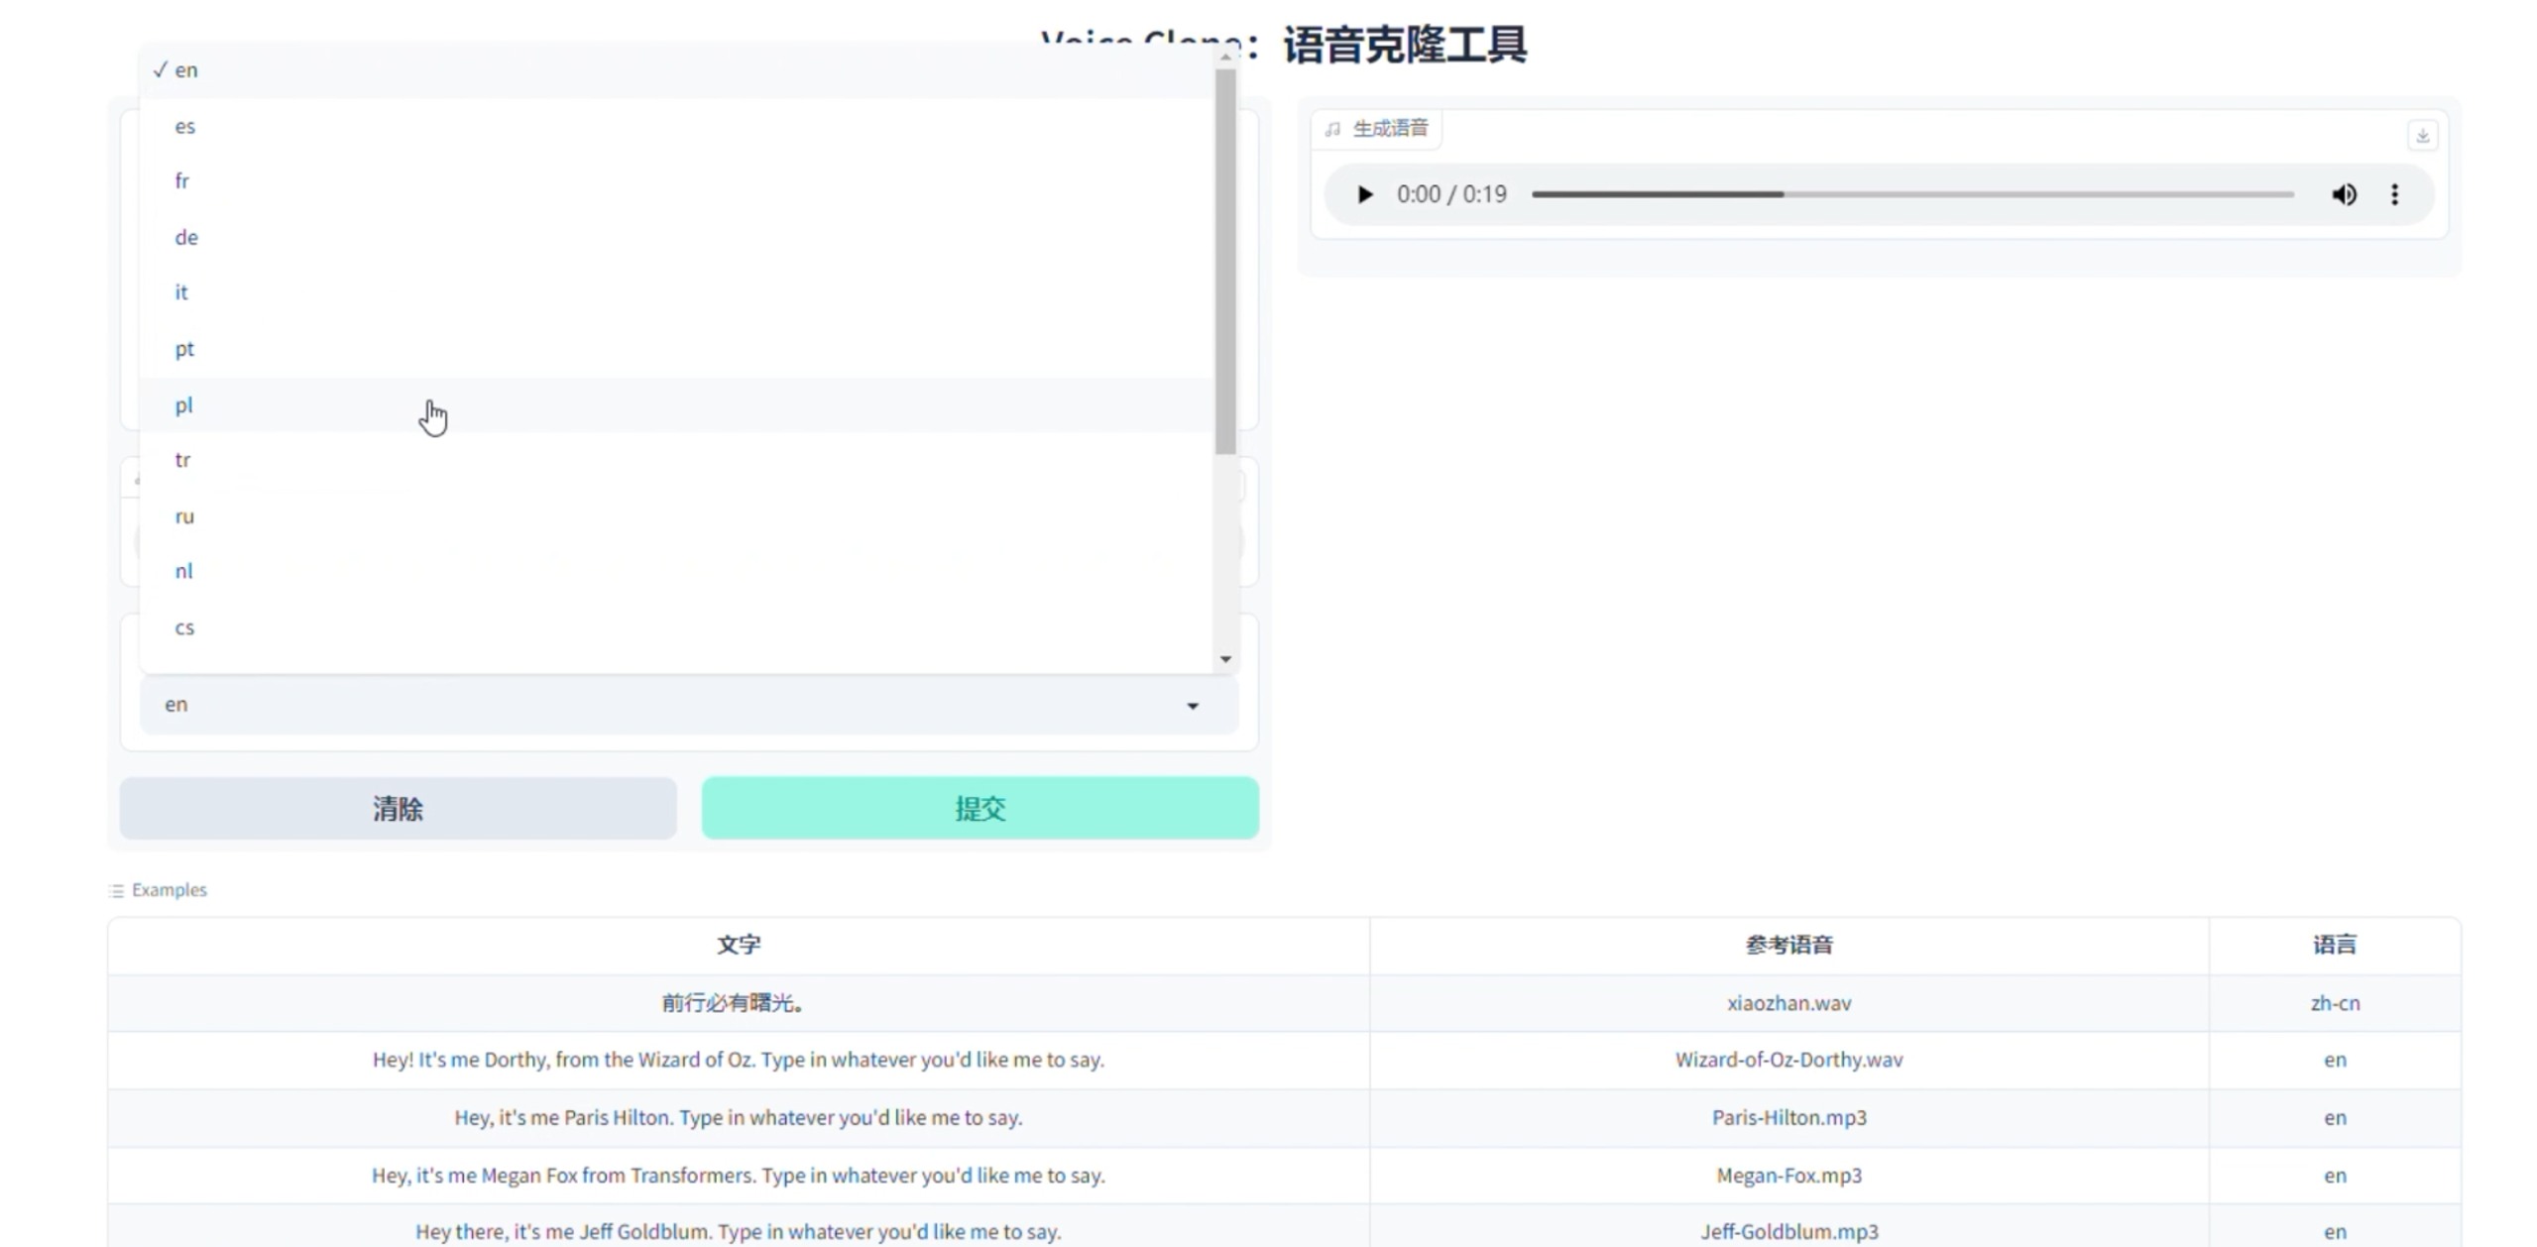
Task: Choose the Megan Fox example text
Action: click(x=738, y=1175)
